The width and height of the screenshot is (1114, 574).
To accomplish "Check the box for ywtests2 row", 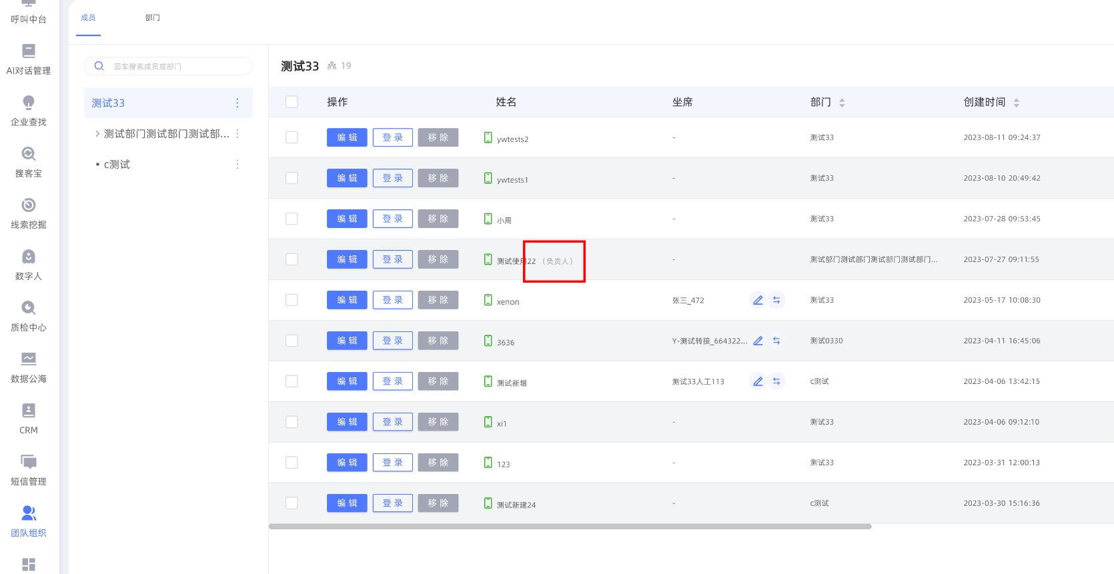I will 292,137.
